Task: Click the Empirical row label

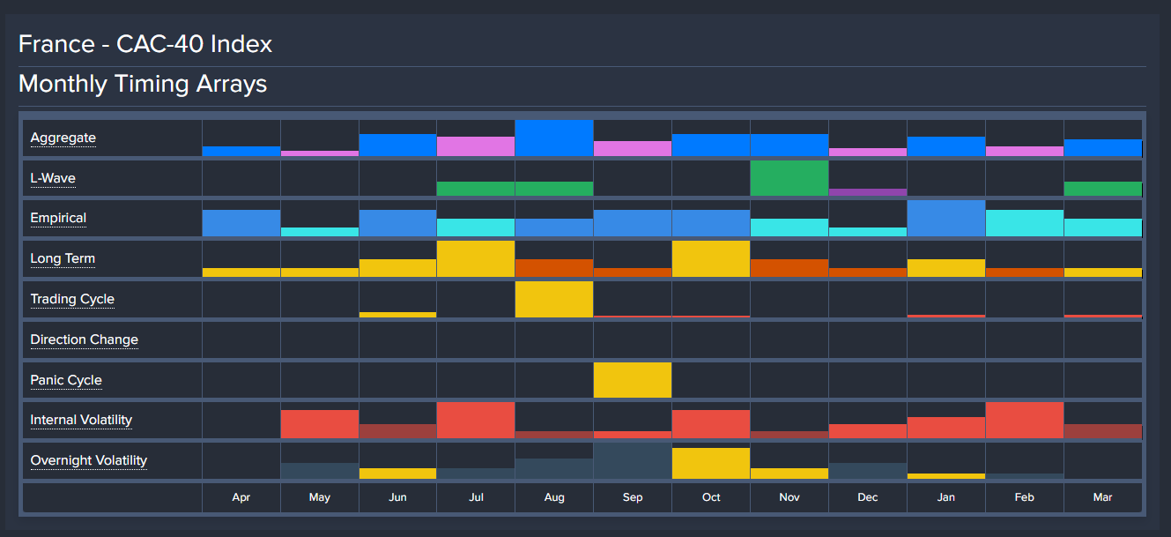Action: [58, 218]
